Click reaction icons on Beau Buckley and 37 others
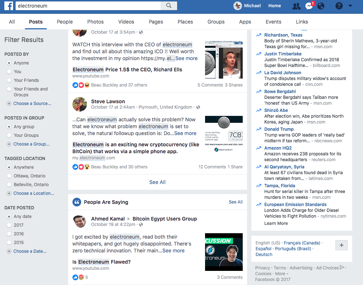This screenshot has width=363, height=285. 81,85
